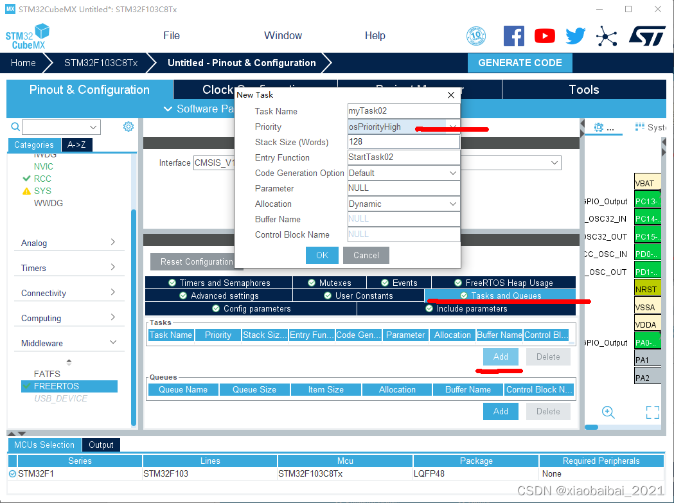Open the ST Twitter icon
Viewport: 674px width, 503px height.
576,36
